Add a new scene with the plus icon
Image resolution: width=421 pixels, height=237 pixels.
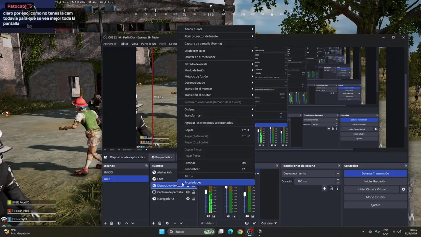(105, 223)
